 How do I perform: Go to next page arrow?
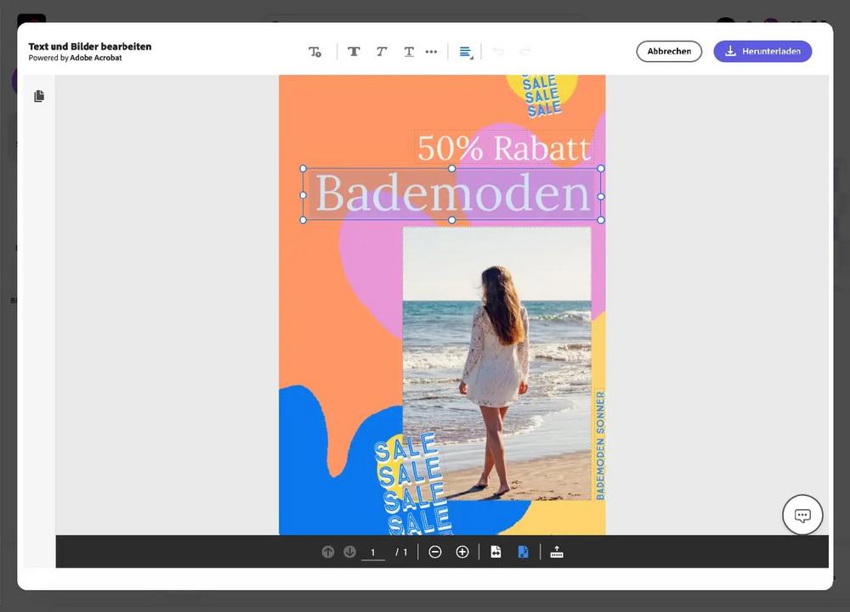pos(349,552)
